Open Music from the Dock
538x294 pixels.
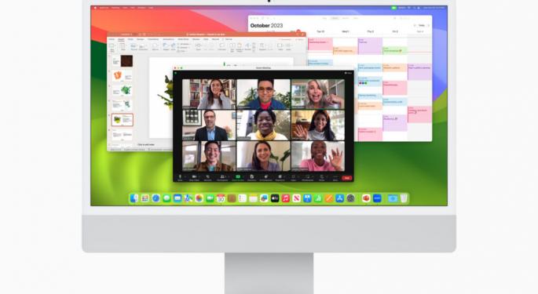tap(286, 198)
